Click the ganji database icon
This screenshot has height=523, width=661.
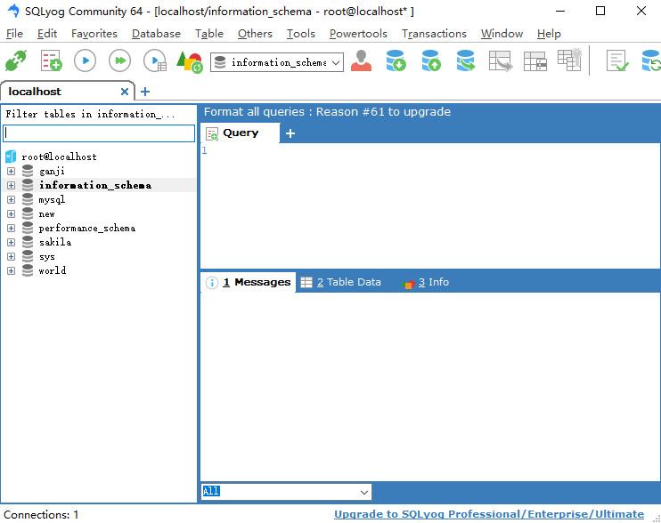28,171
